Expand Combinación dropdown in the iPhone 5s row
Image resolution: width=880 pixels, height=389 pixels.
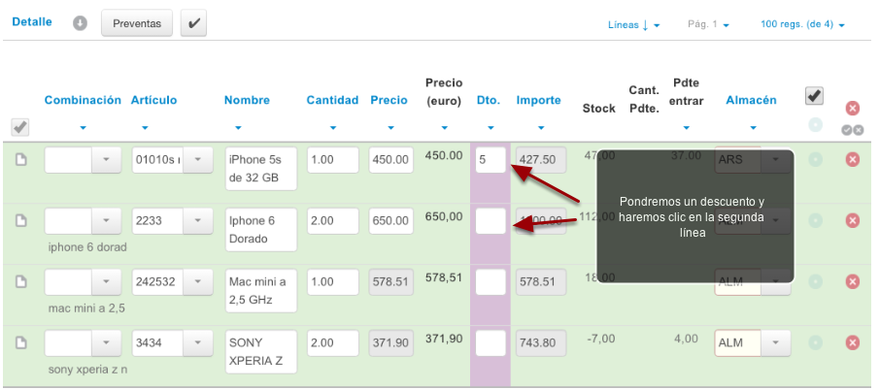coord(107,160)
